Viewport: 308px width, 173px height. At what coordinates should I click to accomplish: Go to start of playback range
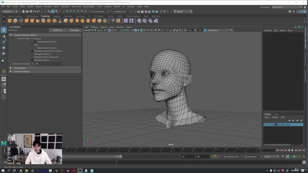pyautogui.click(x=278, y=150)
